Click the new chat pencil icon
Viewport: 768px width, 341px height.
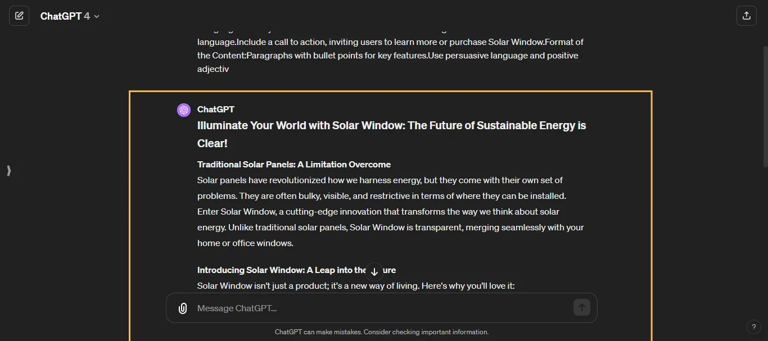(x=19, y=16)
